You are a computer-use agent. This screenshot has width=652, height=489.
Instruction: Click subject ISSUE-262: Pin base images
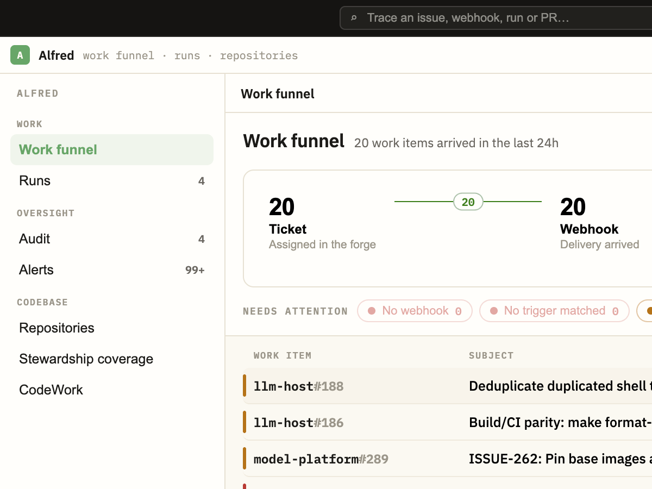560,459
